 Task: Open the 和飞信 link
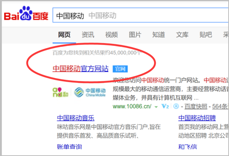pos(187,147)
